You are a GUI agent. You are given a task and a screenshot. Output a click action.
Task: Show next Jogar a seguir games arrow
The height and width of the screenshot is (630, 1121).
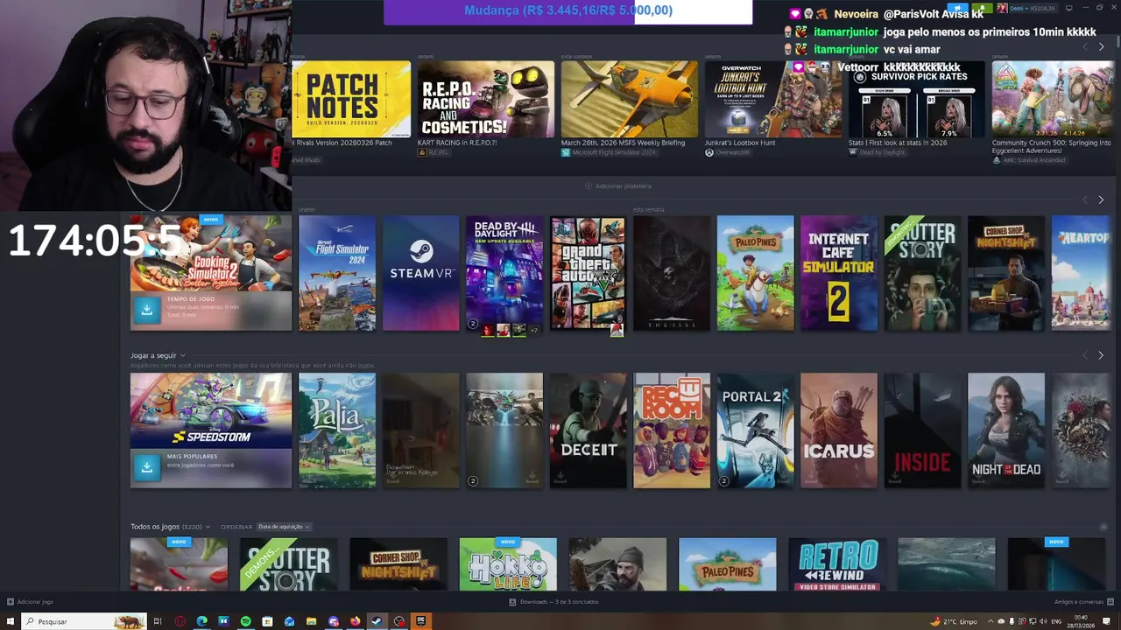[1101, 355]
